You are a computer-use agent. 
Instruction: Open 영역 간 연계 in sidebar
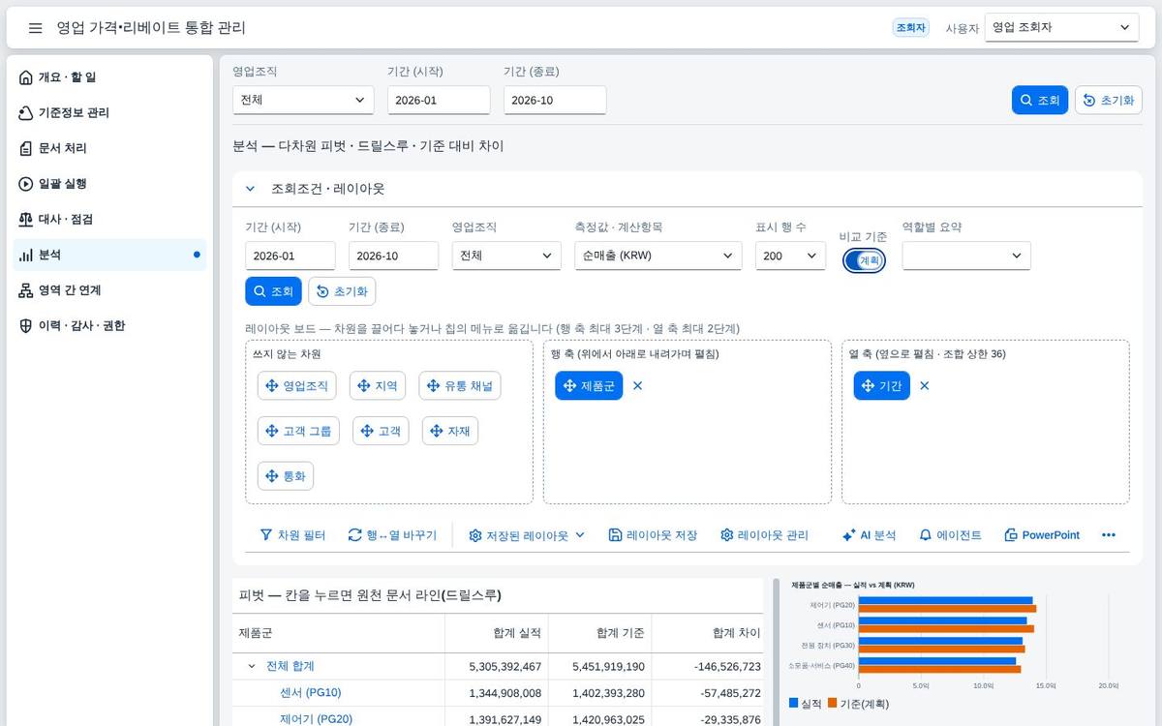109,290
